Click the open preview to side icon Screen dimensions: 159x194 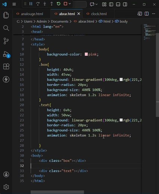point(140,14)
